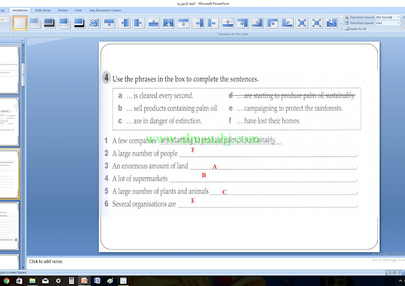Click the thumbnail pane scrollbar down arrow
Viewport: 405px width, 286px height.
click(23, 268)
